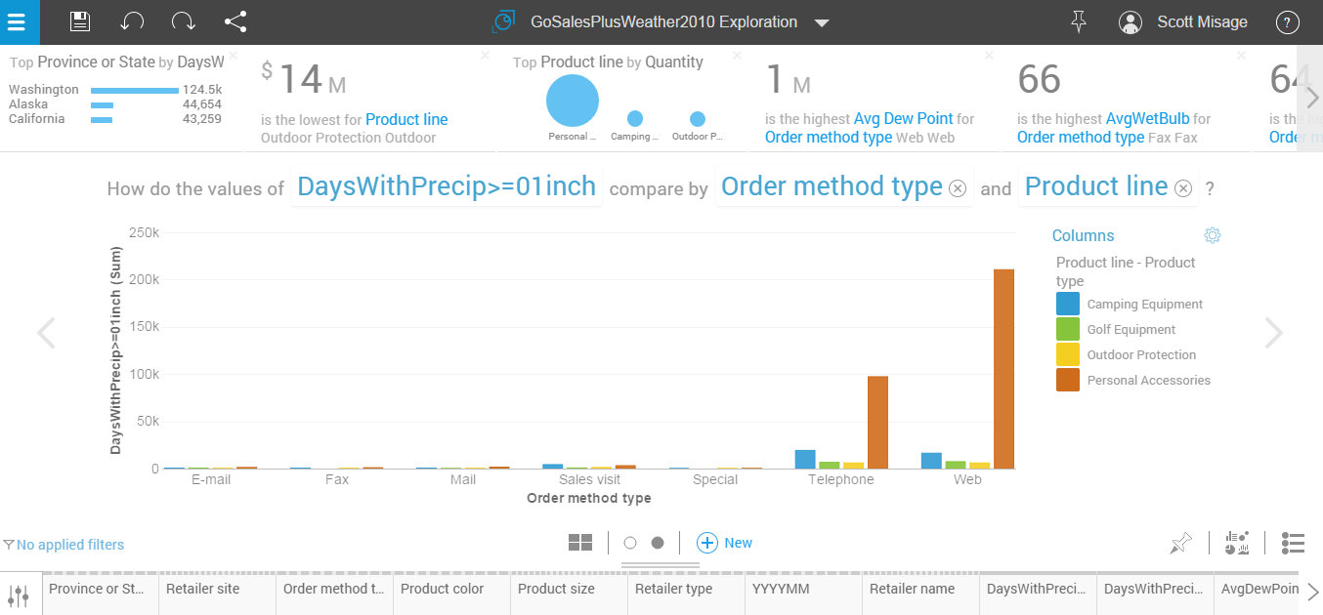This screenshot has height=615, width=1323.
Task: Select Personal Accessories orange legend swatch
Action: tap(1068, 380)
